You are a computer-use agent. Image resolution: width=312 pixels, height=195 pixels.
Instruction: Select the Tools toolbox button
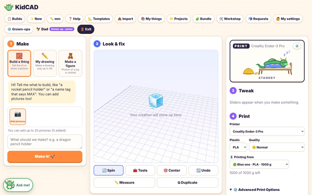[x=140, y=170]
